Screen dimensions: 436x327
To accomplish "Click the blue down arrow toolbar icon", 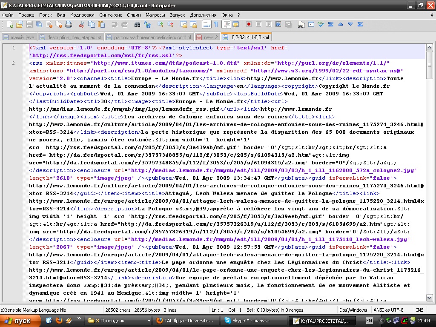I will pyautogui.click(x=350, y=24).
